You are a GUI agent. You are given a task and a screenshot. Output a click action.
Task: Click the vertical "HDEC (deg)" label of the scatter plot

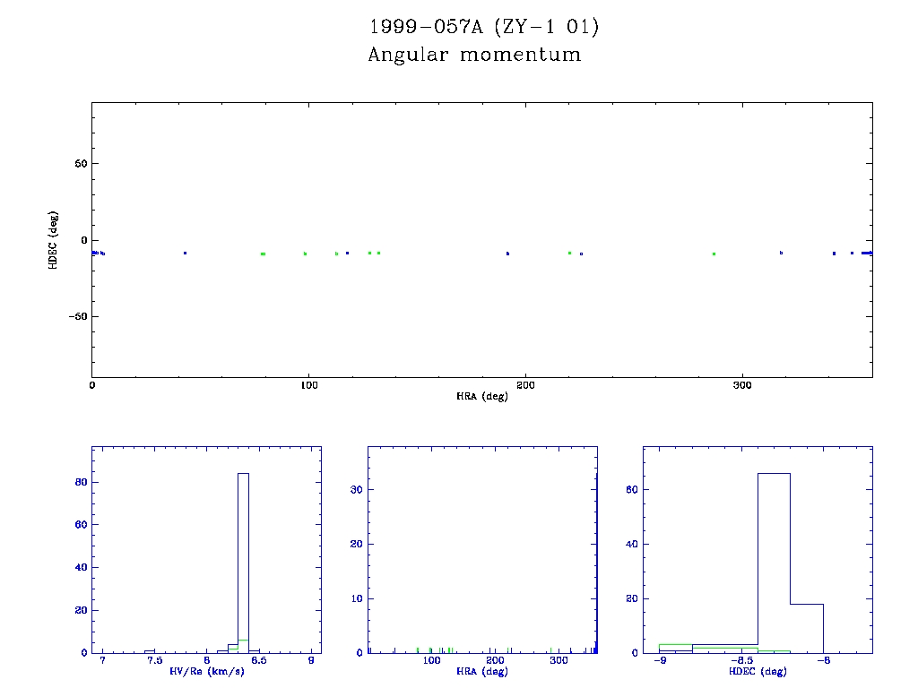pos(54,240)
